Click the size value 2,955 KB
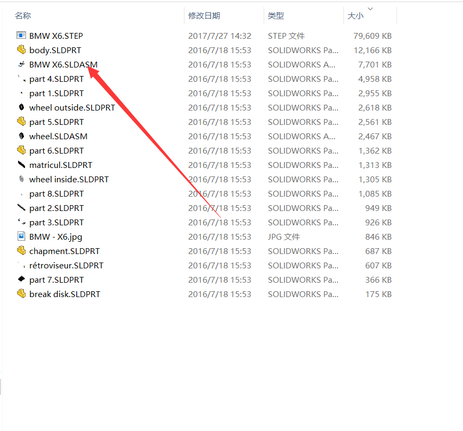The height and width of the screenshot is (431, 463). tap(375, 94)
